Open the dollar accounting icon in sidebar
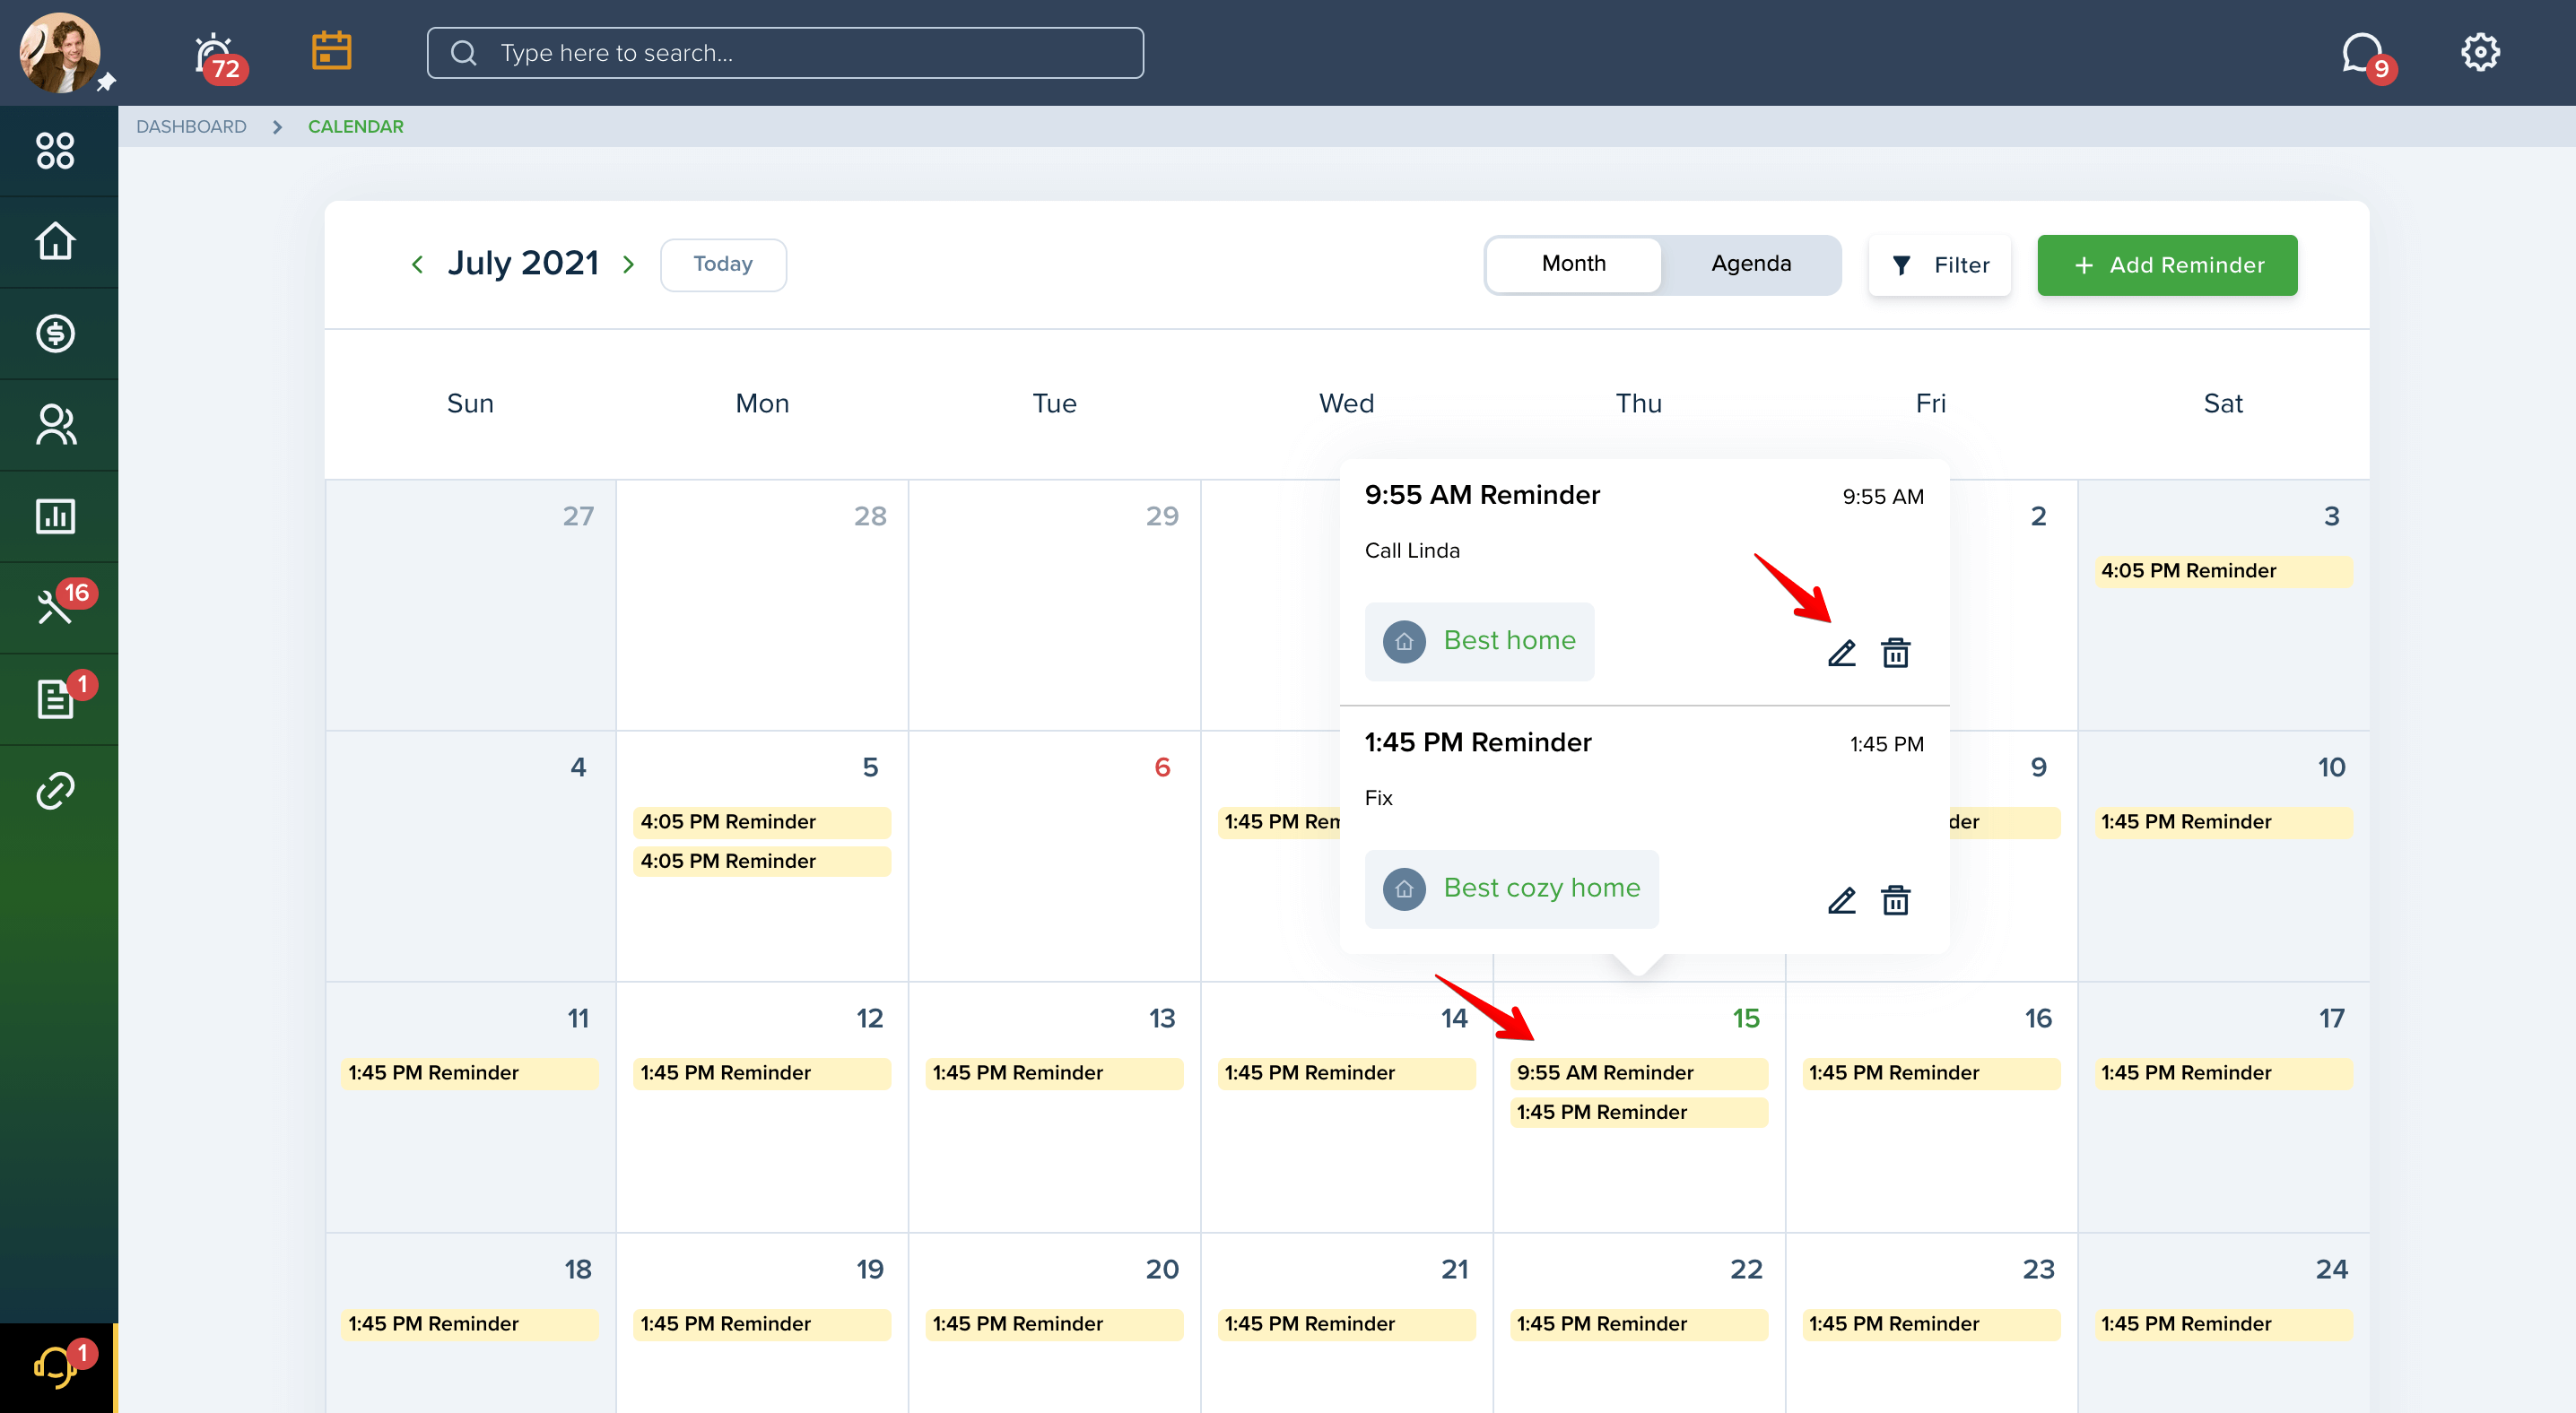Screen dimensions: 2576x1413 pos(55,334)
